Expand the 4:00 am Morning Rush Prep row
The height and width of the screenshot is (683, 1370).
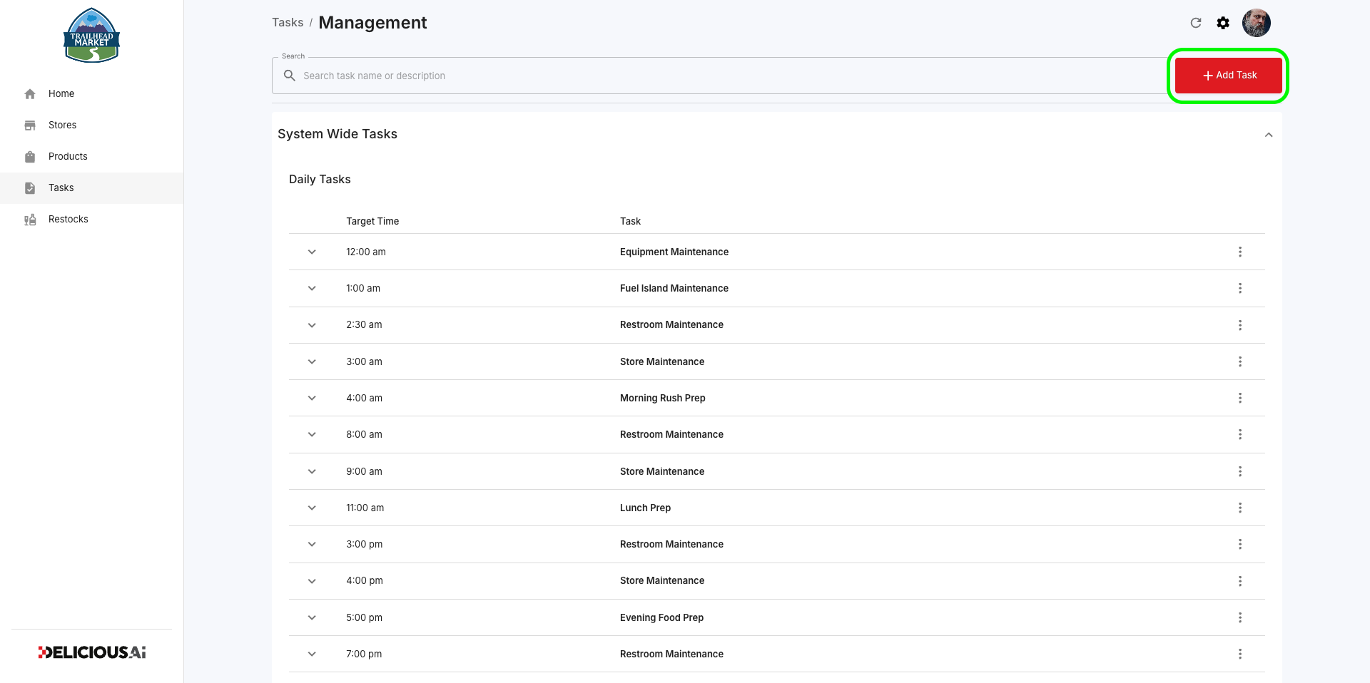click(312, 398)
